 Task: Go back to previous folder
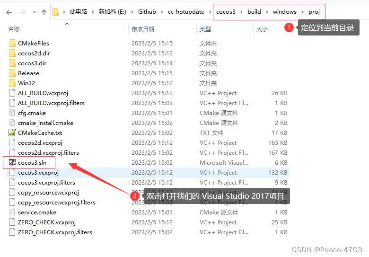9,12
